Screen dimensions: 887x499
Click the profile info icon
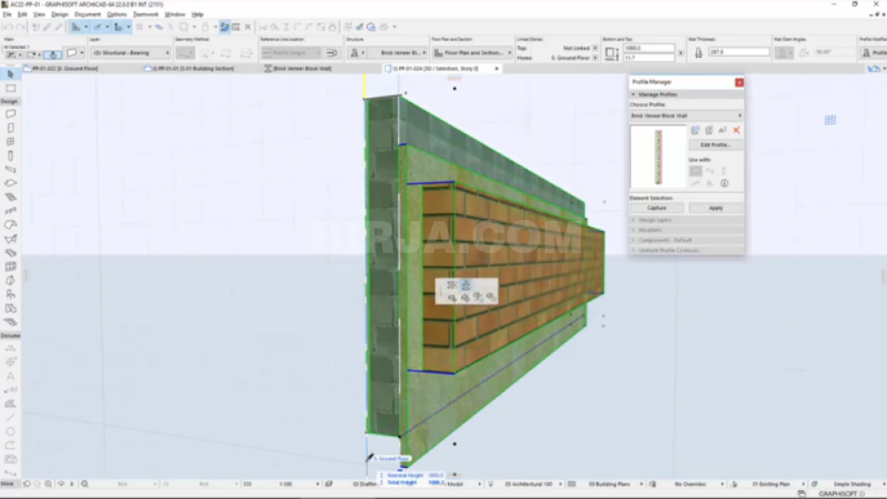[x=724, y=183]
